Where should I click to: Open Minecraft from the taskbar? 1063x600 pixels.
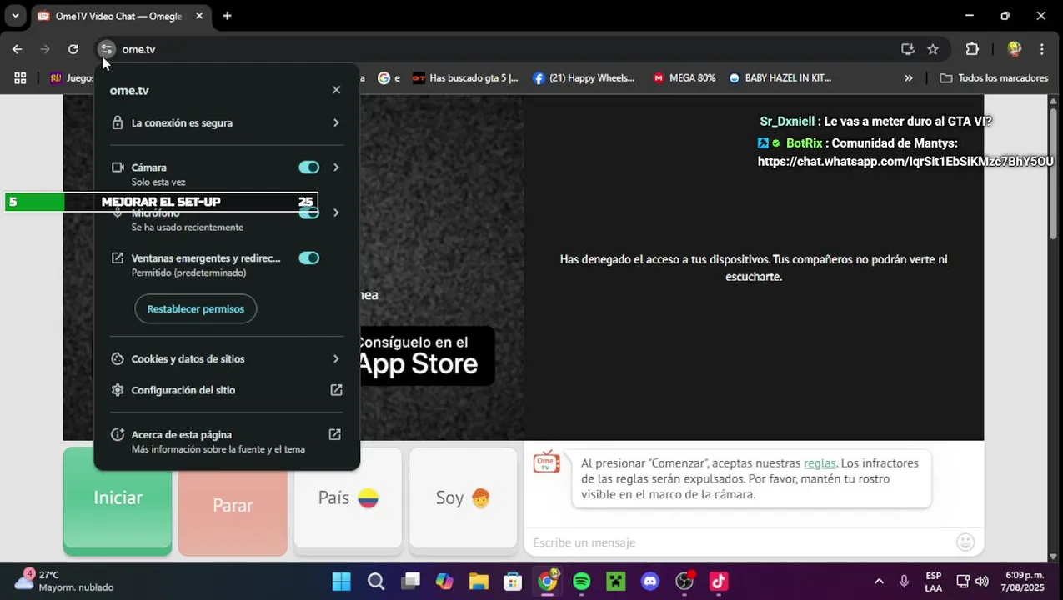point(616,581)
